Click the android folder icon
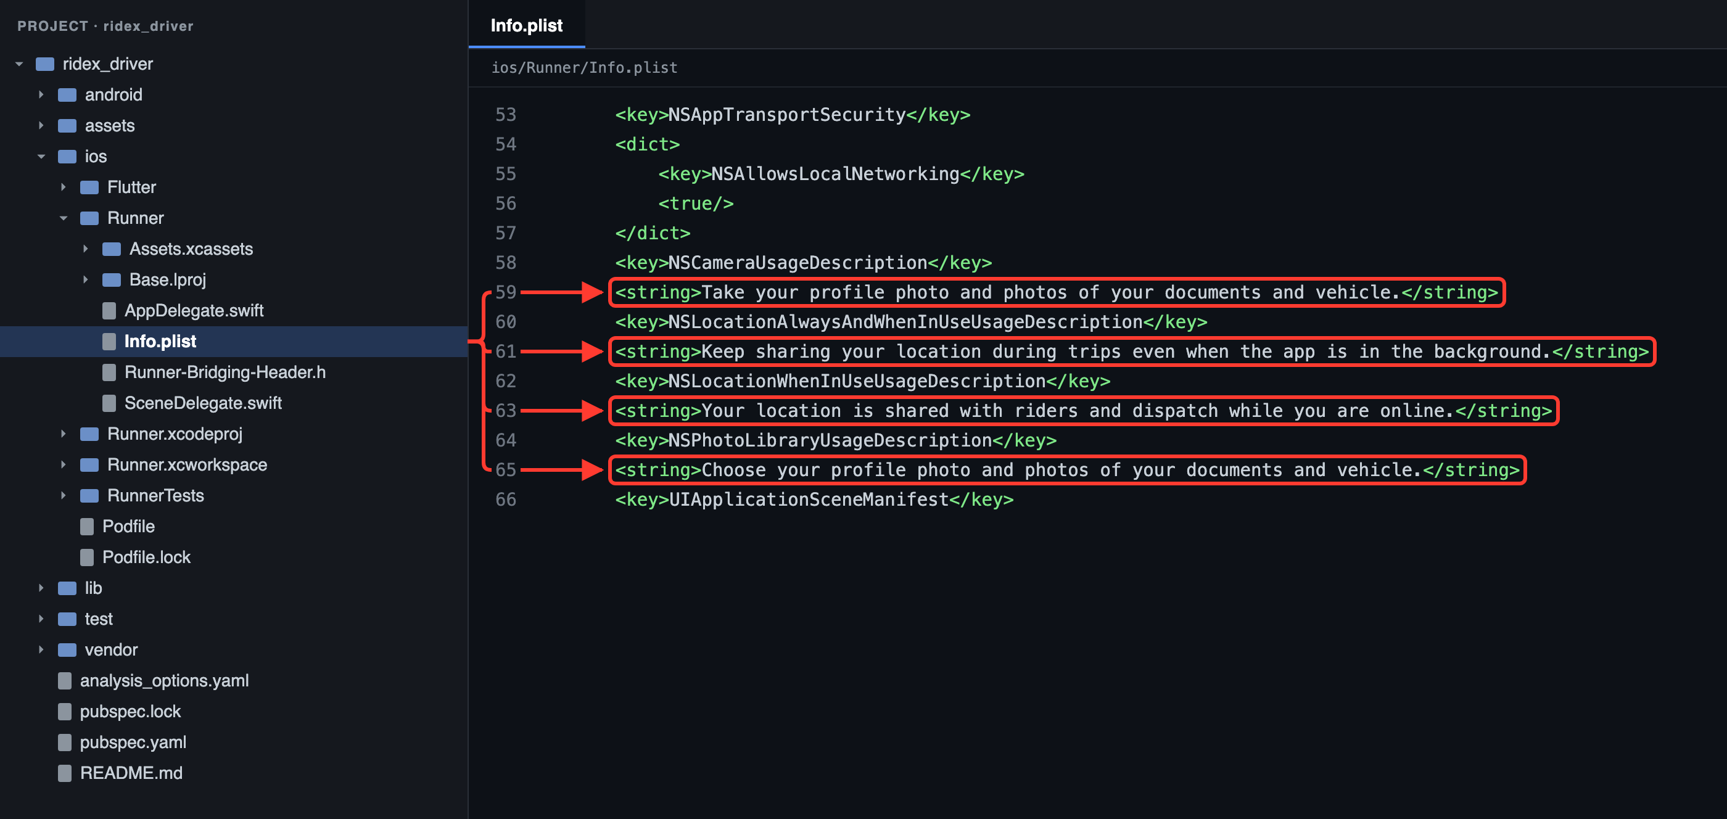 click(67, 95)
